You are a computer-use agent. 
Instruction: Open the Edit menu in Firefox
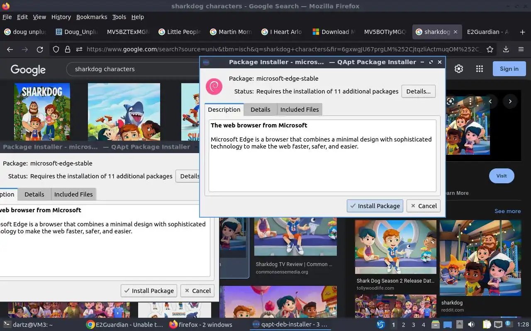22,17
